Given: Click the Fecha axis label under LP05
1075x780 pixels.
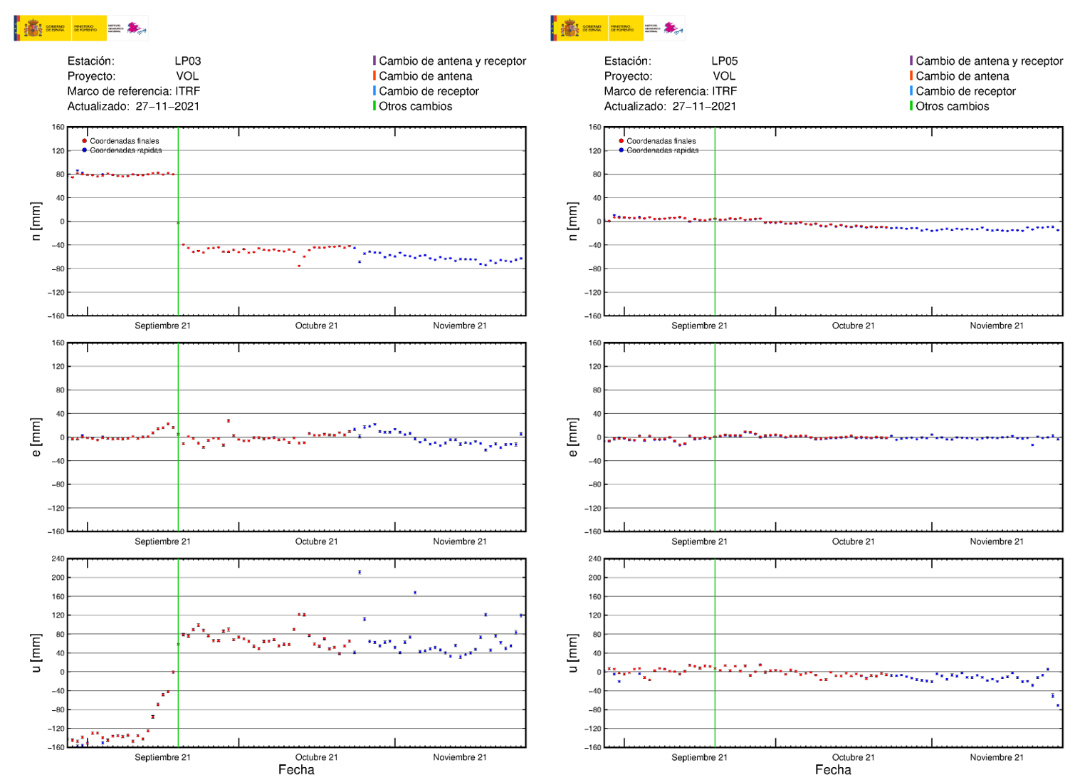Looking at the screenshot, I should (x=832, y=770).
